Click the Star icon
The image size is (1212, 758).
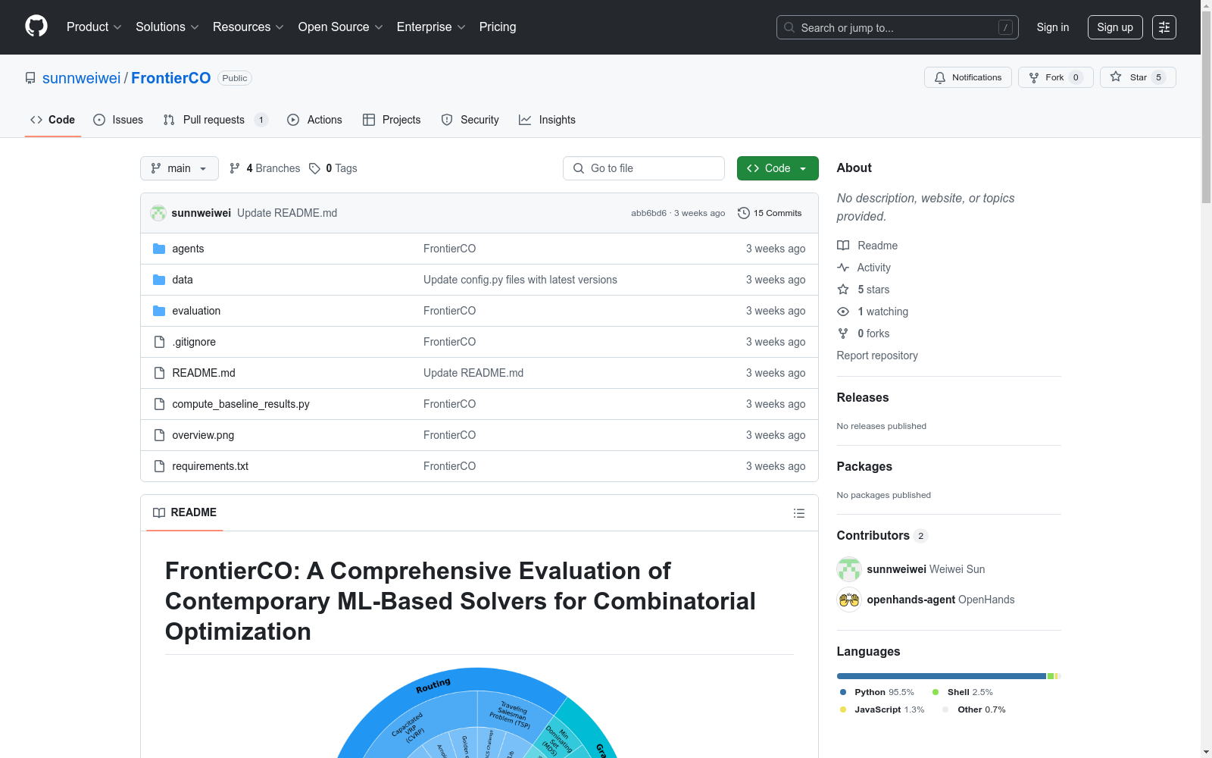click(1116, 77)
